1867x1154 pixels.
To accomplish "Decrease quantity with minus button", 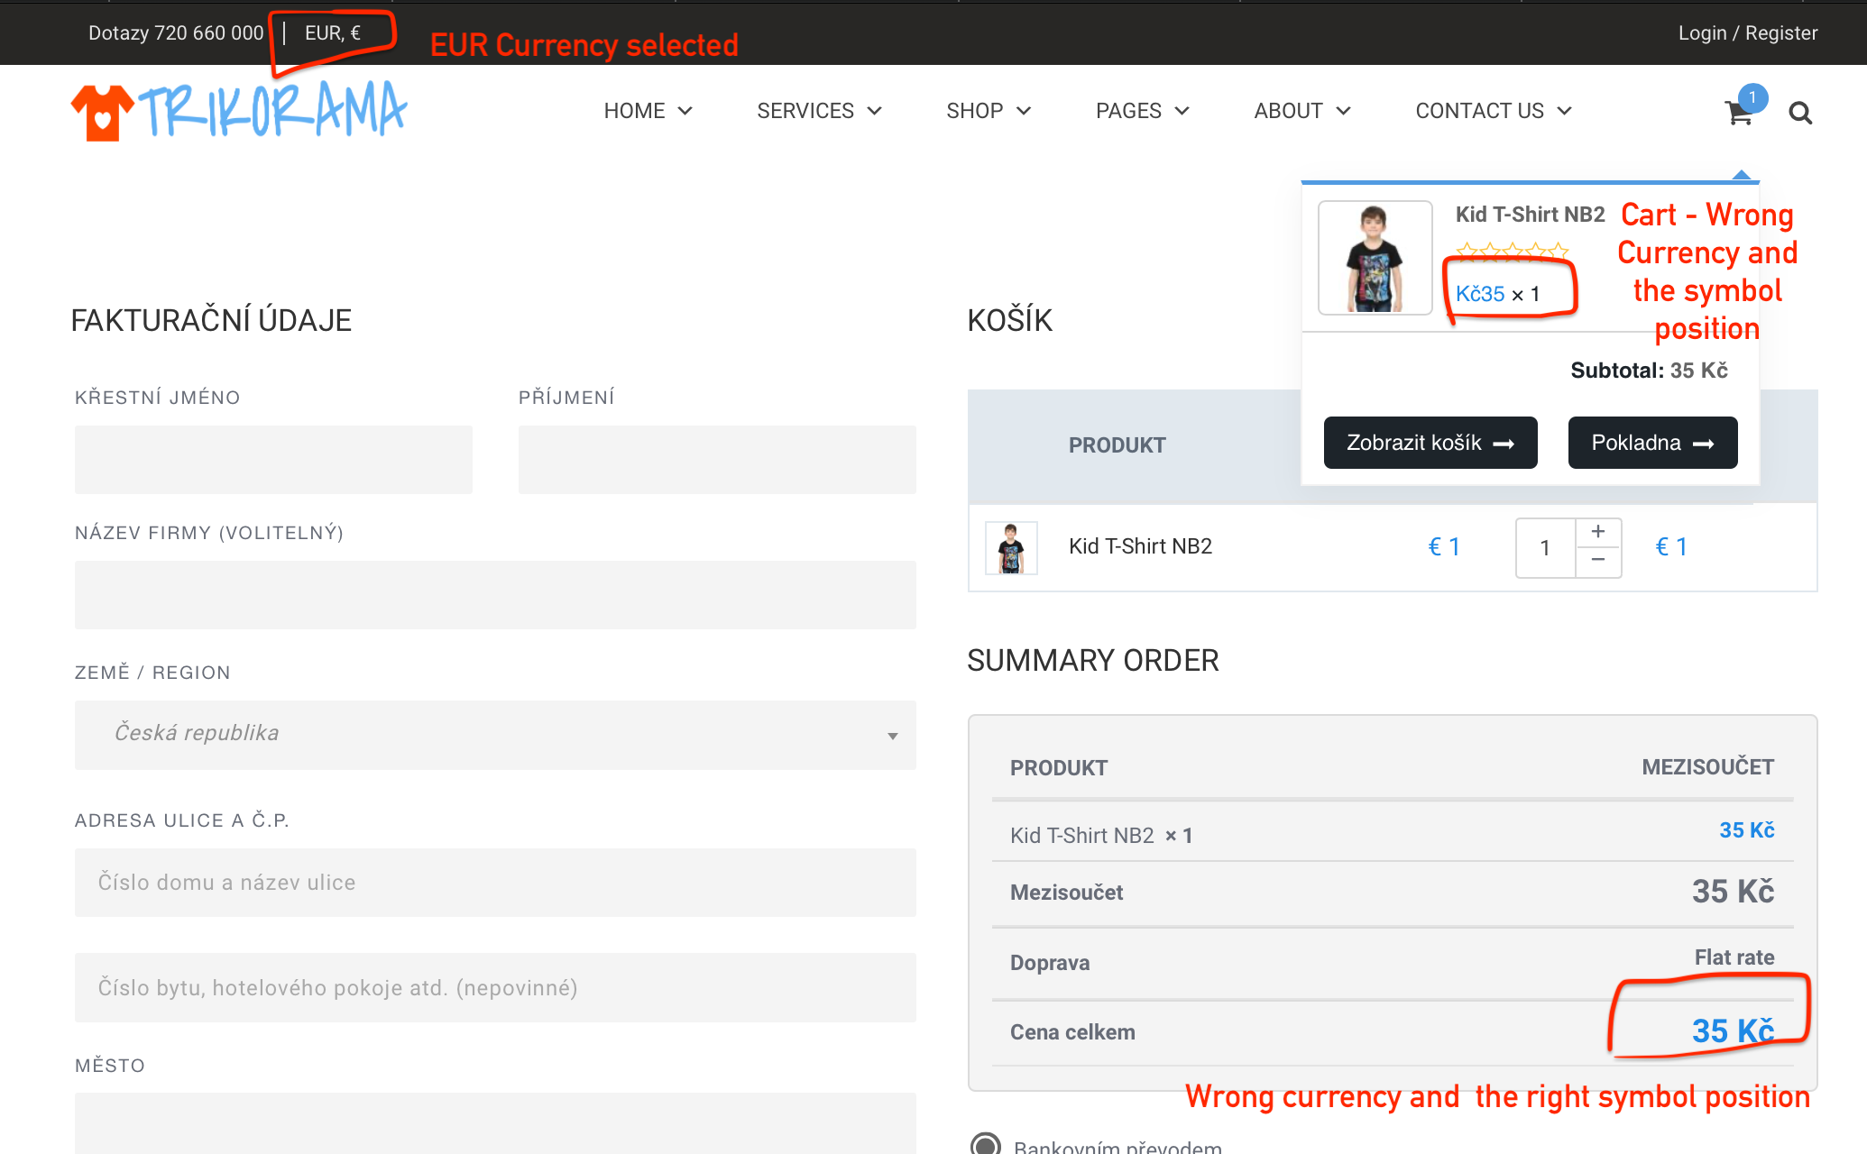I will point(1598,561).
